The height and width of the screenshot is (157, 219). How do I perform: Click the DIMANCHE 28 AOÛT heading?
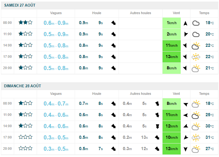tap(22, 86)
